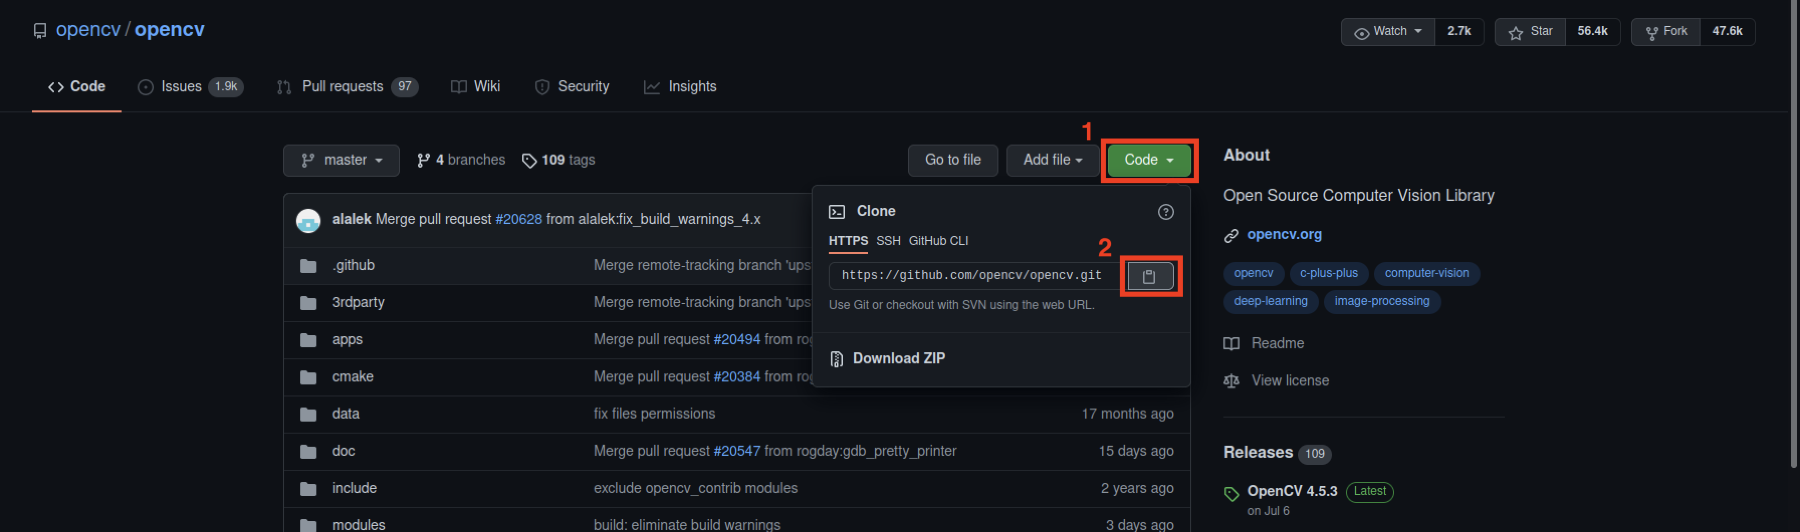The image size is (1800, 532).
Task: Open the Watch notifications dropdown
Action: pos(1388,32)
